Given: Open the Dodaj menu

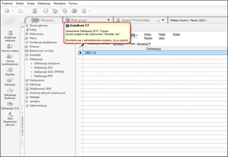Looking at the screenshot, I should 31,3.
